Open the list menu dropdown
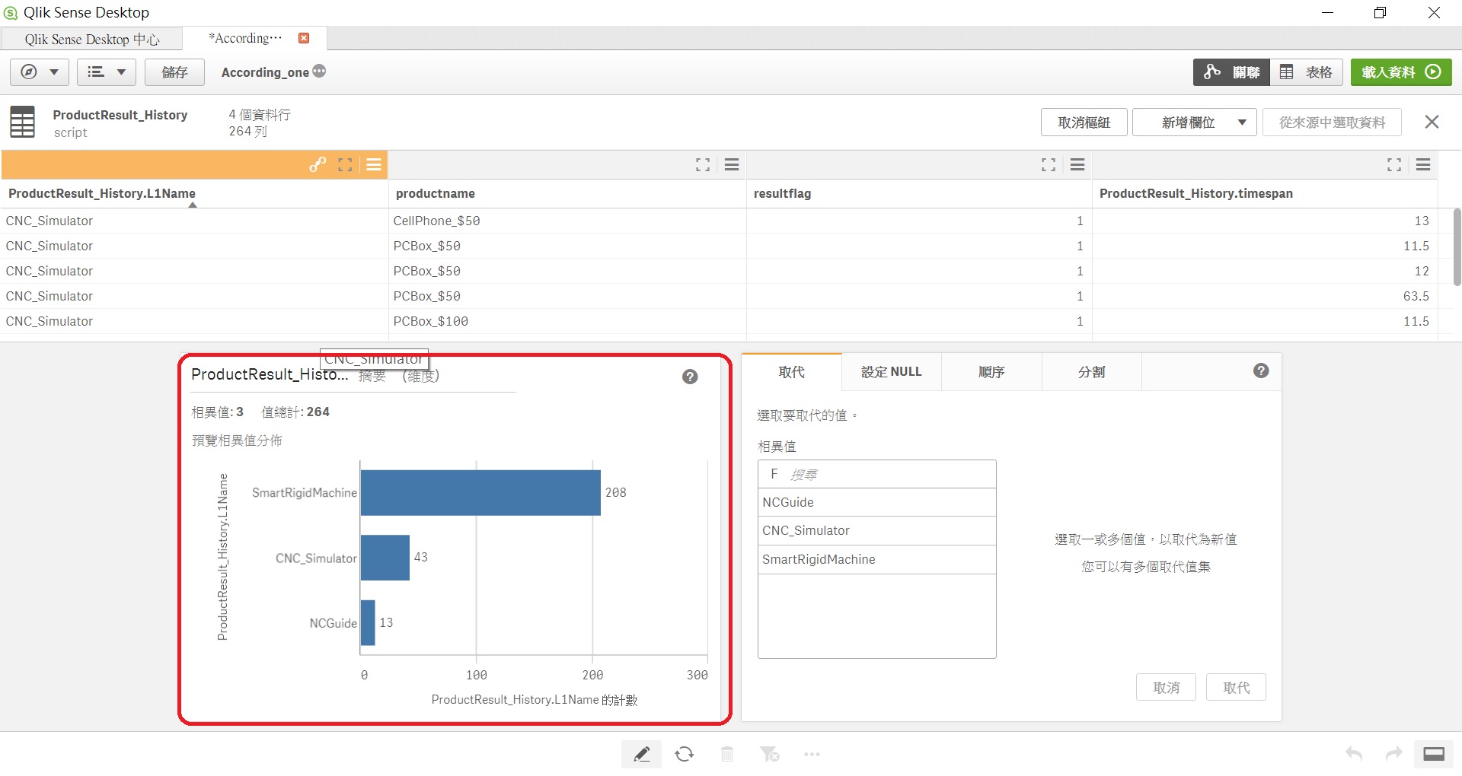This screenshot has width=1462, height=776. tap(106, 72)
